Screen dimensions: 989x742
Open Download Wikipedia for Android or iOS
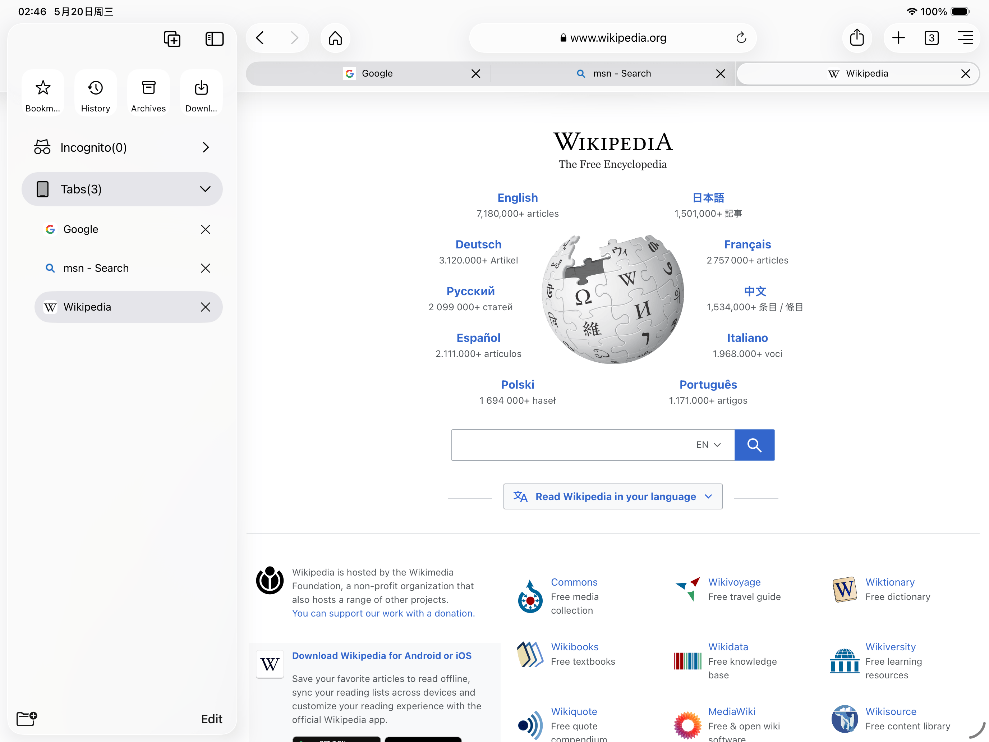click(382, 656)
